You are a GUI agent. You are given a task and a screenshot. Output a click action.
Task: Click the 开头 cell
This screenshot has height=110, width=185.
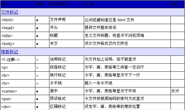[66, 28]
